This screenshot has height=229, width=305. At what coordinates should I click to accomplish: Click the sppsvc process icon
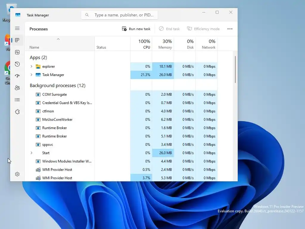point(38,145)
